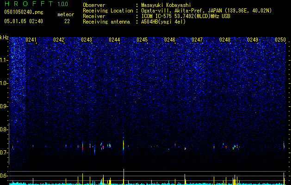Click the 0244 time marker
The image size is (291, 185).
click(x=114, y=39)
